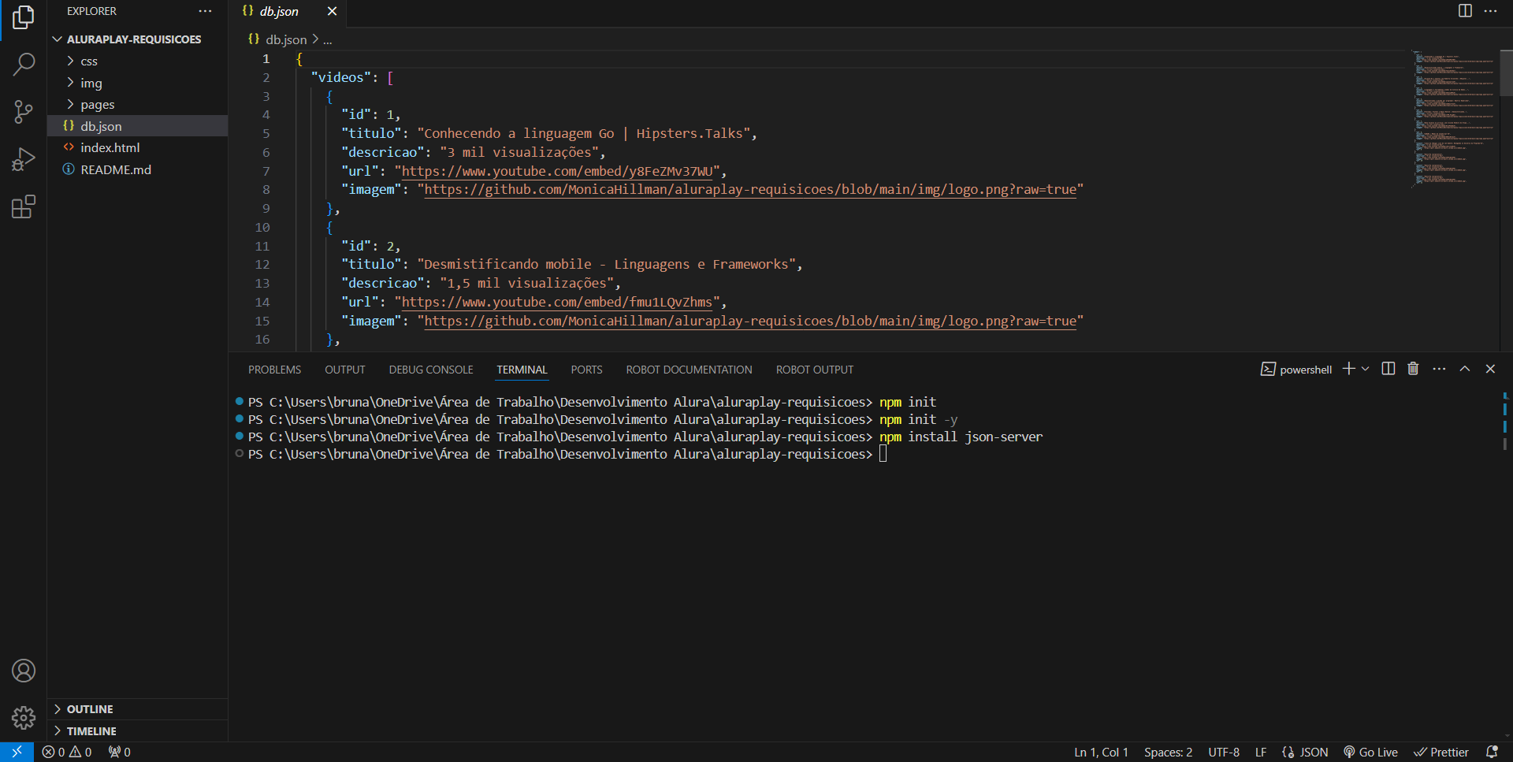
Task: Switch to the Debug Console tab
Action: (431, 370)
